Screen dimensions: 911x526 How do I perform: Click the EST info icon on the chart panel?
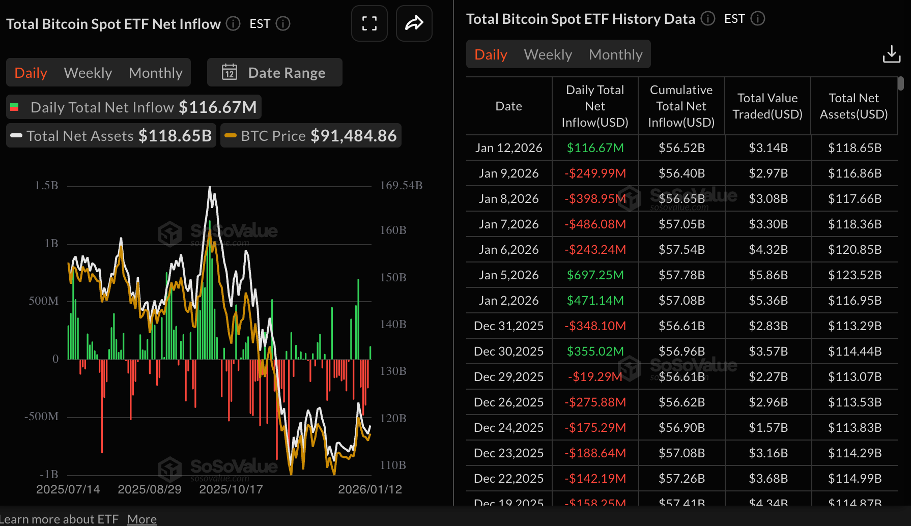pos(283,23)
